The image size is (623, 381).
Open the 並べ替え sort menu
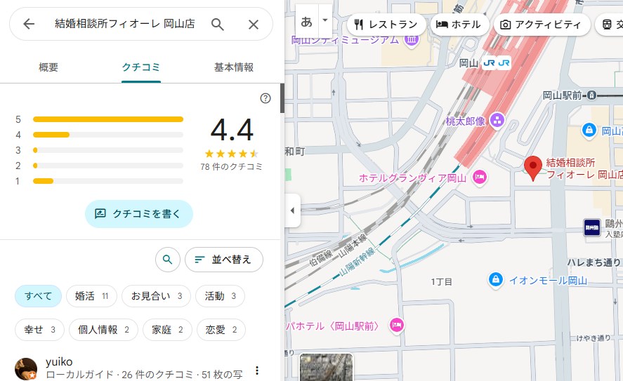(223, 260)
